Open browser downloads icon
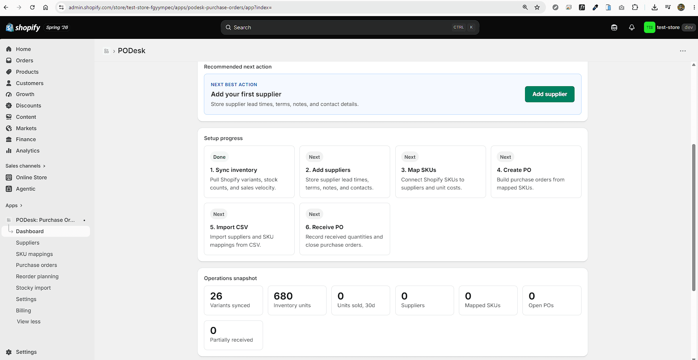The width and height of the screenshot is (698, 360). 655,7
